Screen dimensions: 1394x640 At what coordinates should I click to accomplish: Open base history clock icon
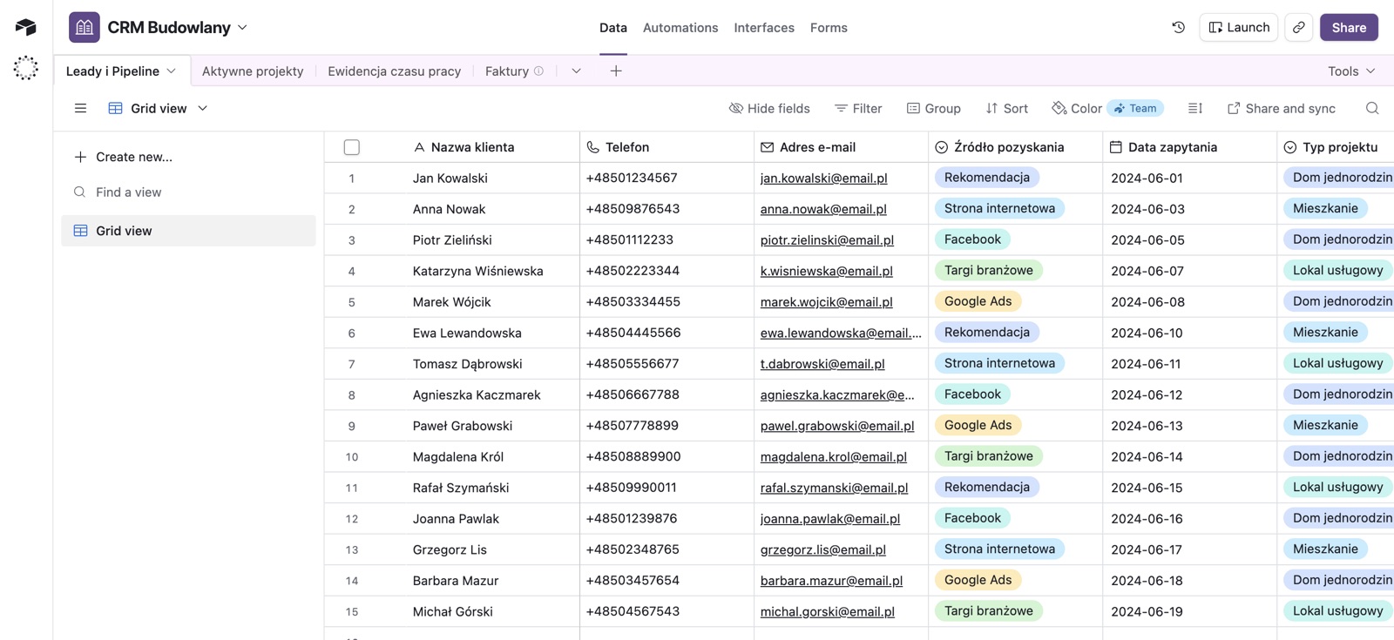click(1178, 27)
